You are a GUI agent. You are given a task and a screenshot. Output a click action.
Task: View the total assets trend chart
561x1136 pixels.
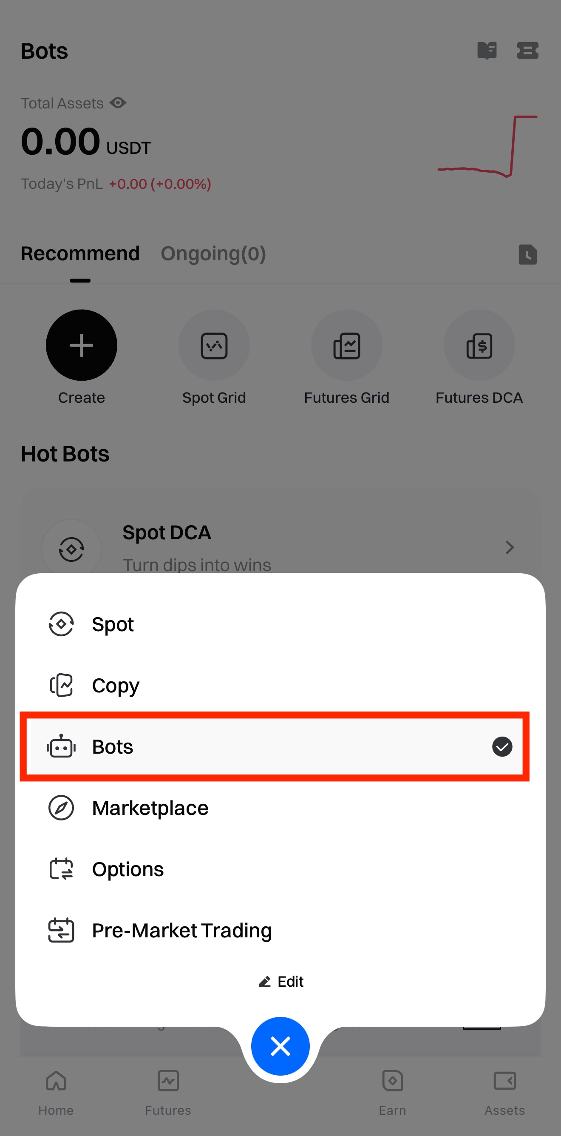[x=487, y=146]
